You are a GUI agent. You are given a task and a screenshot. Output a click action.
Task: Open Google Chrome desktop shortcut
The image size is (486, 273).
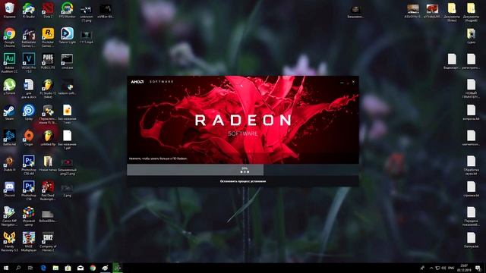9,37
